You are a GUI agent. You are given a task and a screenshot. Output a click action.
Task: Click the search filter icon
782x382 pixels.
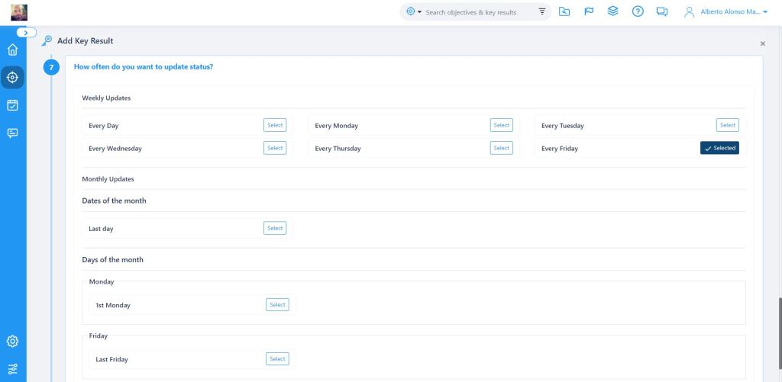pyautogui.click(x=542, y=12)
